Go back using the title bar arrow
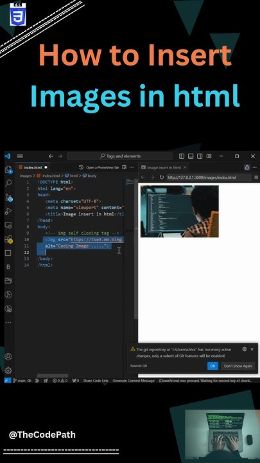The image size is (260, 463). (x=51, y=156)
